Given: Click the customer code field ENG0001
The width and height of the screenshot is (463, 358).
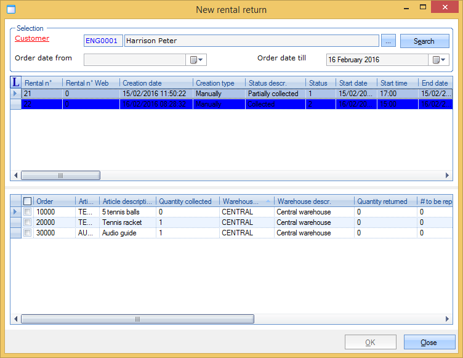Looking at the screenshot, I should (x=103, y=41).
